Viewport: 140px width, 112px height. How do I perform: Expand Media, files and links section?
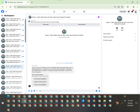coord(120,37)
